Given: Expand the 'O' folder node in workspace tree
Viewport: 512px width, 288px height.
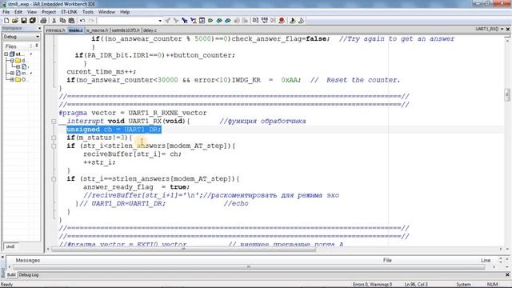Looking at the screenshot, I should click(12, 79).
